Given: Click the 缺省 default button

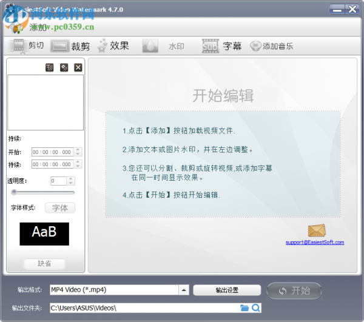Looking at the screenshot, I should click(x=44, y=264).
